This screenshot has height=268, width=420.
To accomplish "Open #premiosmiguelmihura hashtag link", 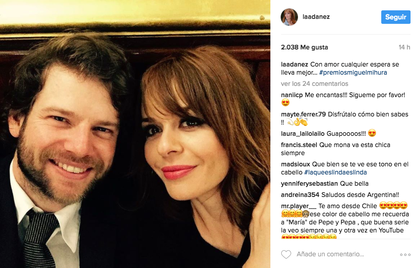I will 353,72.
